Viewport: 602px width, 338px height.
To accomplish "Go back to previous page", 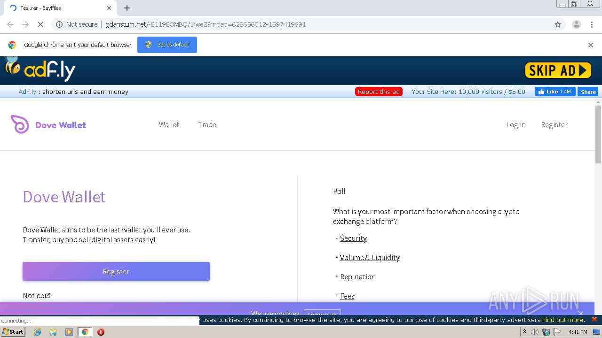I will 10,24.
